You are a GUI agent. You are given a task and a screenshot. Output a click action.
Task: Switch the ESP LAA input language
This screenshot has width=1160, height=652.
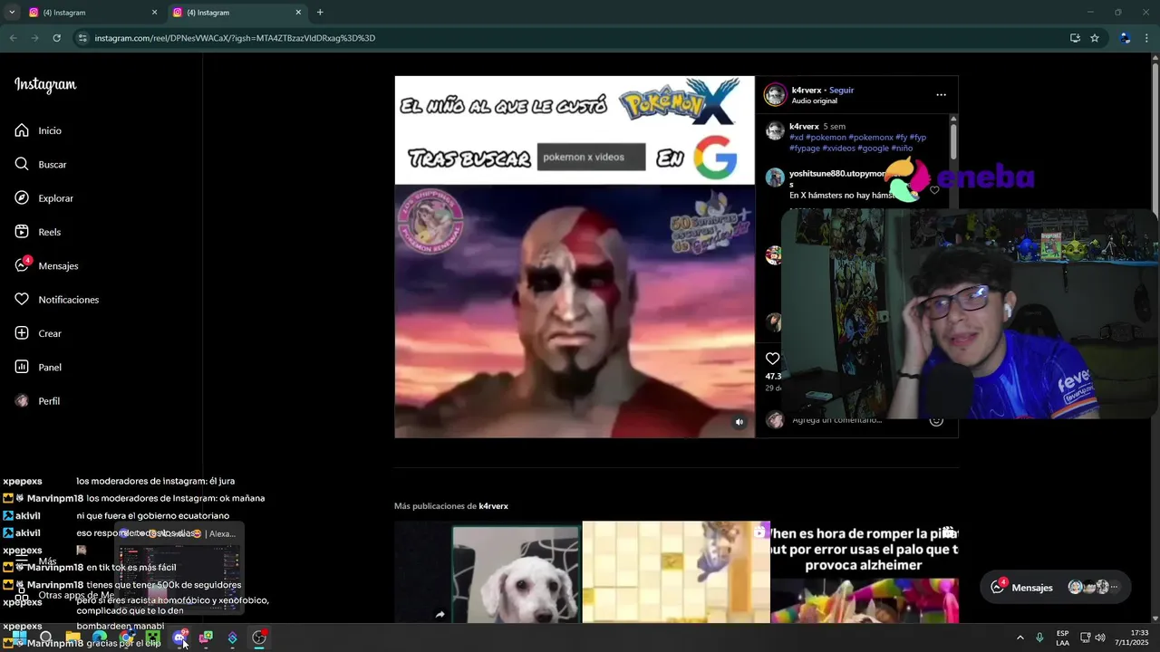(x=1062, y=638)
